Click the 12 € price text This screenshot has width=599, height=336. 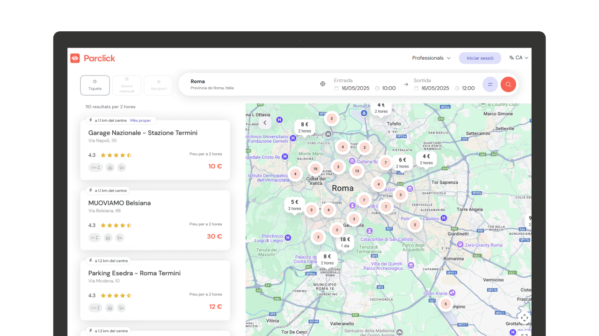coord(216,307)
